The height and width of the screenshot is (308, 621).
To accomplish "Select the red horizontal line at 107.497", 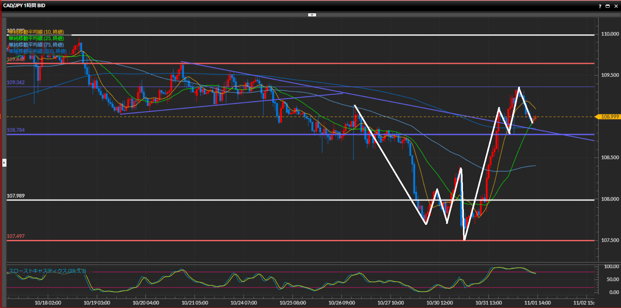I will 227,240.
